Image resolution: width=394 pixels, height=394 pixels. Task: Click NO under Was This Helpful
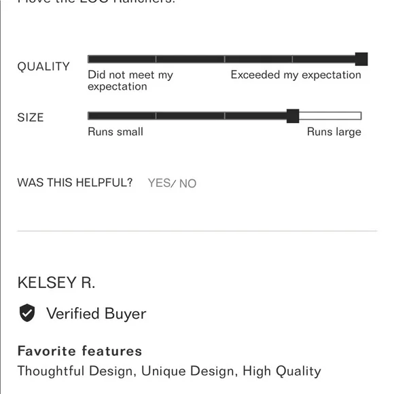187,183
